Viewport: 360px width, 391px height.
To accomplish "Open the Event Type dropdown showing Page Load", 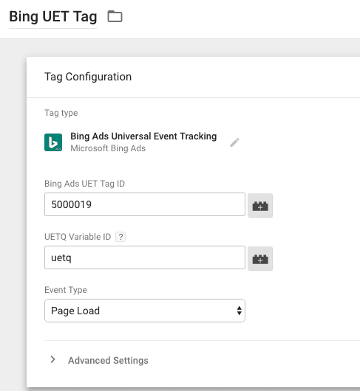I will 145,311.
